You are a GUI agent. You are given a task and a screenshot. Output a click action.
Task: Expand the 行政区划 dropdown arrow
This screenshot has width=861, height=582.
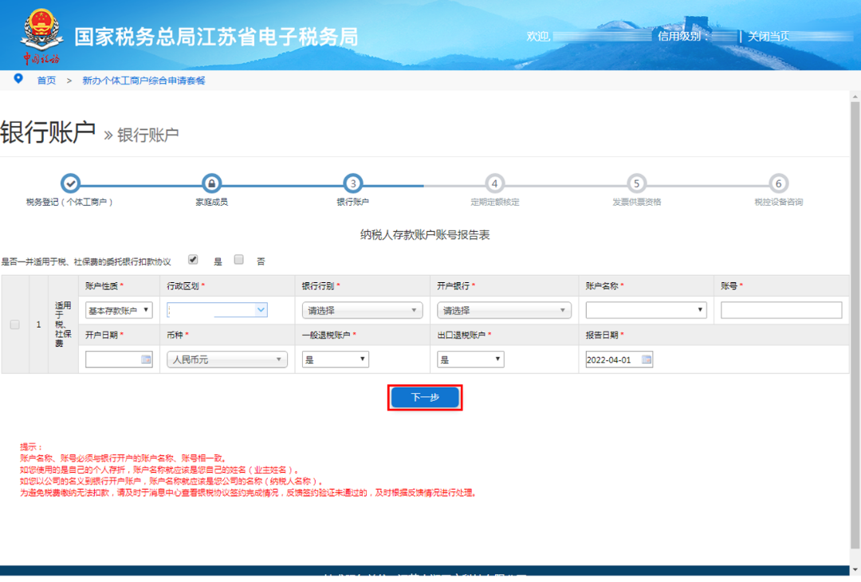[x=261, y=309]
